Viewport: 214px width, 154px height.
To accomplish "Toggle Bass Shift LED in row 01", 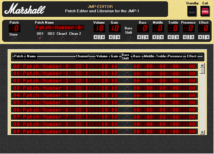I will tap(126, 74).
